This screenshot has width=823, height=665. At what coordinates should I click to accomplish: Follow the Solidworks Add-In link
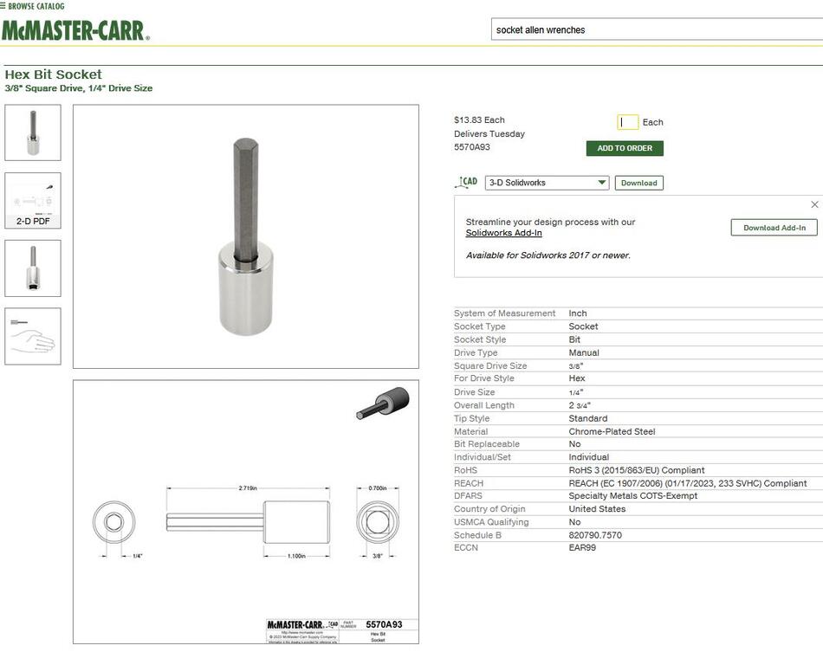[503, 233]
